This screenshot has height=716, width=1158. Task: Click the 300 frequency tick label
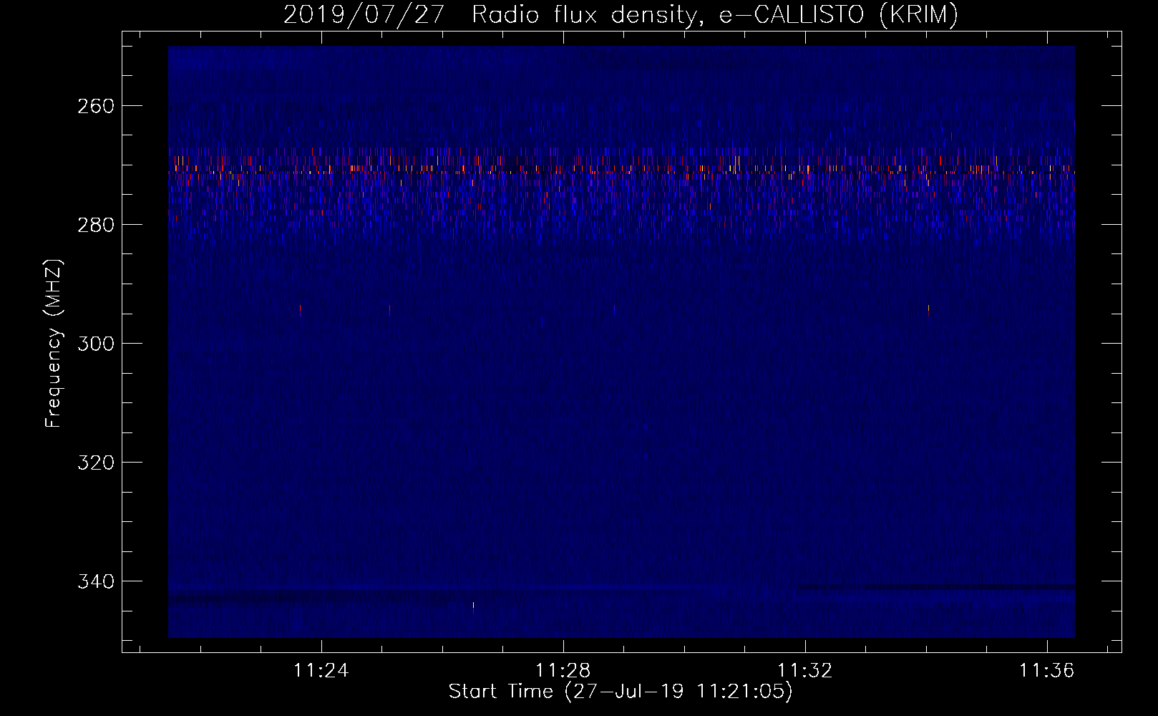(96, 344)
